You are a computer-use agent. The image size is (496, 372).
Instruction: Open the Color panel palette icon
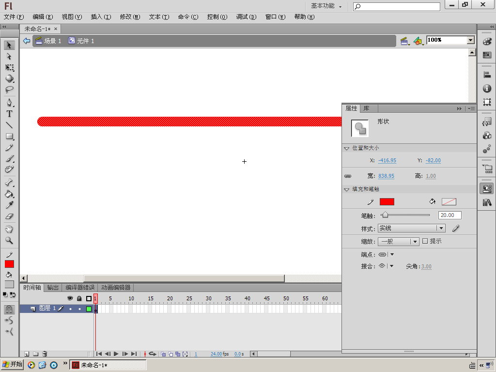point(487,42)
